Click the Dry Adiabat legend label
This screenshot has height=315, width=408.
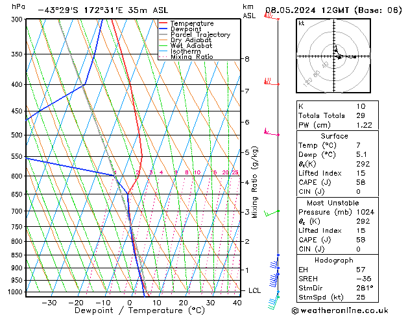pyautogui.click(x=191, y=40)
